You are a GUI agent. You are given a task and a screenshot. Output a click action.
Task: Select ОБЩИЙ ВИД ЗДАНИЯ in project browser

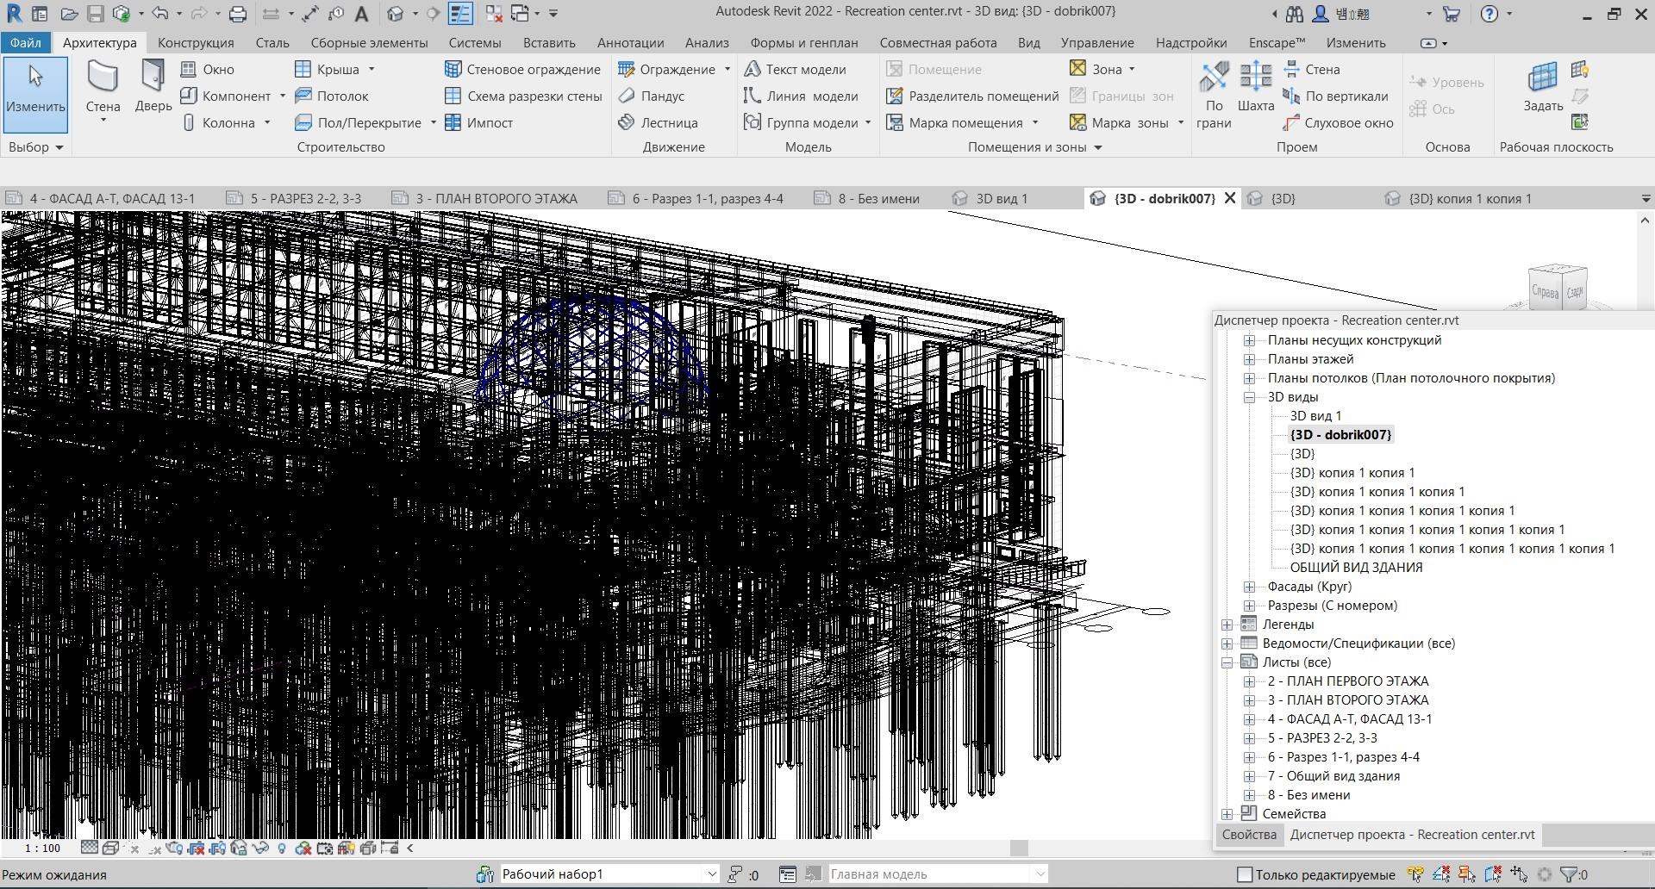(x=1356, y=568)
